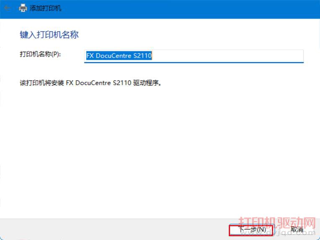Click the 下一步(N) button
The height and width of the screenshot is (240, 320).
coord(251,230)
